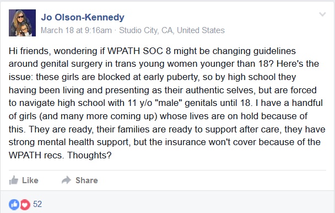This screenshot has width=335, height=213.
Task: Click the March 18 at 9:16am timestamp
Action: [76, 30]
